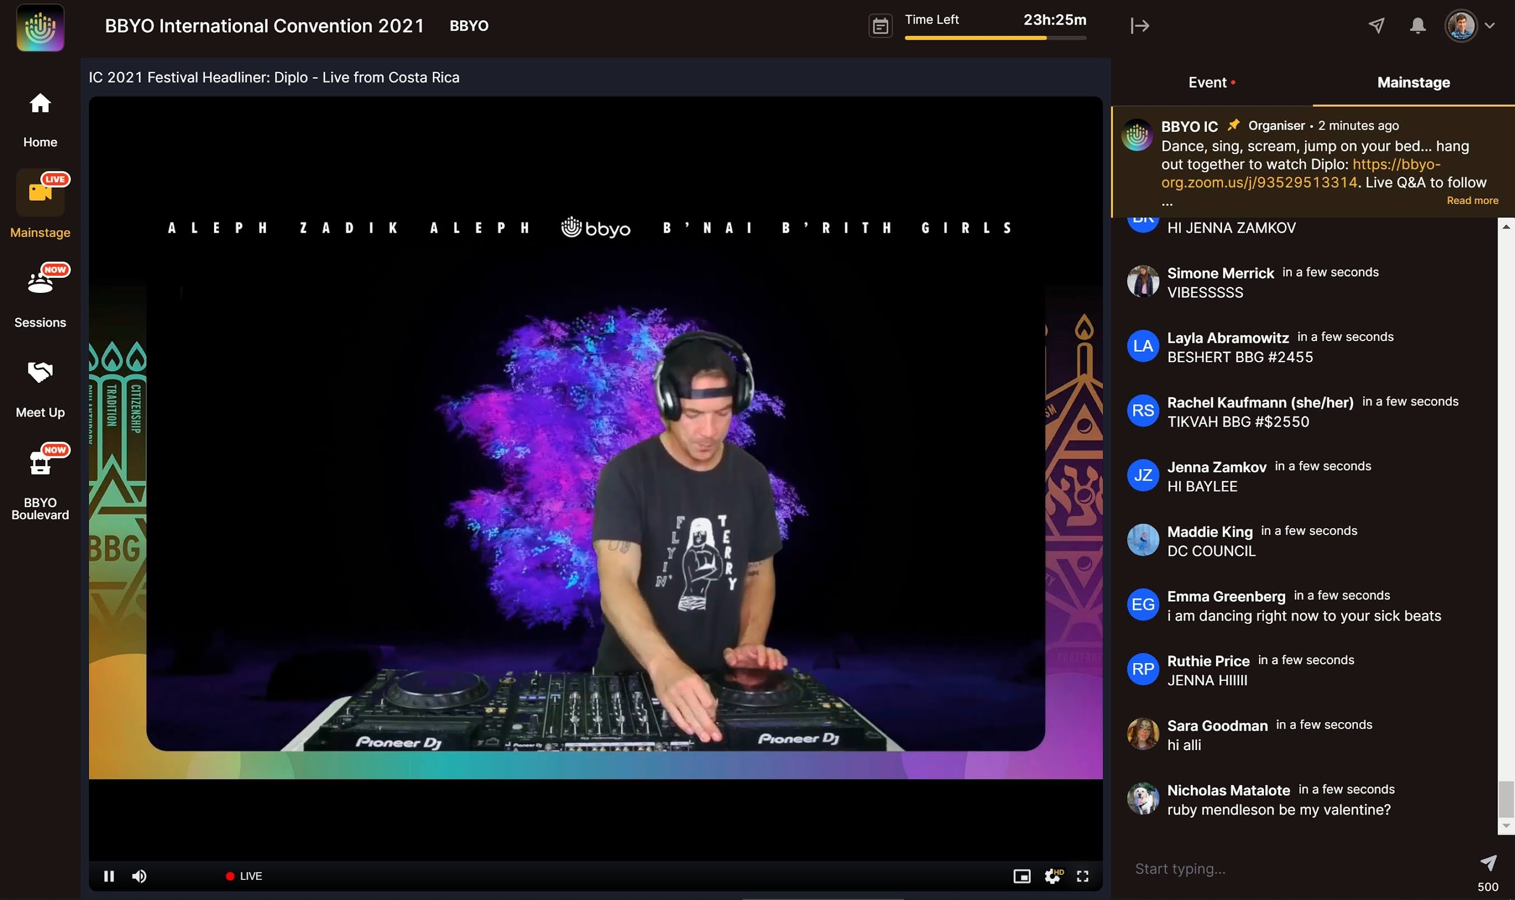This screenshot has width=1515, height=900.
Task: Click the name Rachel Kaufmann (she/her)
Action: point(1260,402)
